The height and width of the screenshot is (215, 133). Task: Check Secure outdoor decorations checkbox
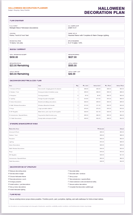(x=69, y=184)
